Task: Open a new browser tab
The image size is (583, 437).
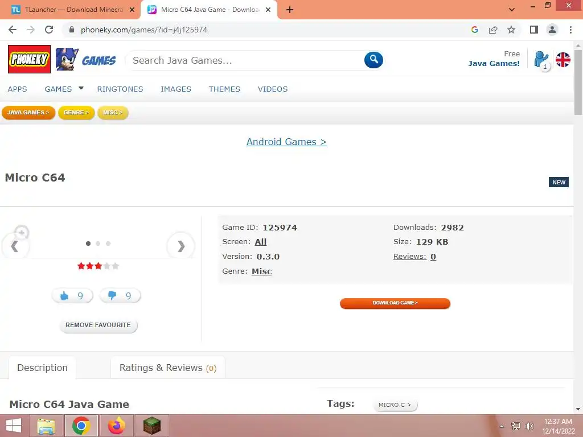Action: coord(290,10)
